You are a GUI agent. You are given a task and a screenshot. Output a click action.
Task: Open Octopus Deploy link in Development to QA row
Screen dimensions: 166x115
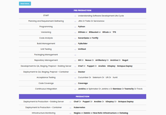point(125,66)
